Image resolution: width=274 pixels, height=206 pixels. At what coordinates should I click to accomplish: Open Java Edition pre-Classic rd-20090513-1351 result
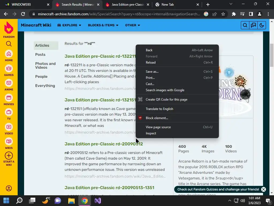tap(109, 187)
